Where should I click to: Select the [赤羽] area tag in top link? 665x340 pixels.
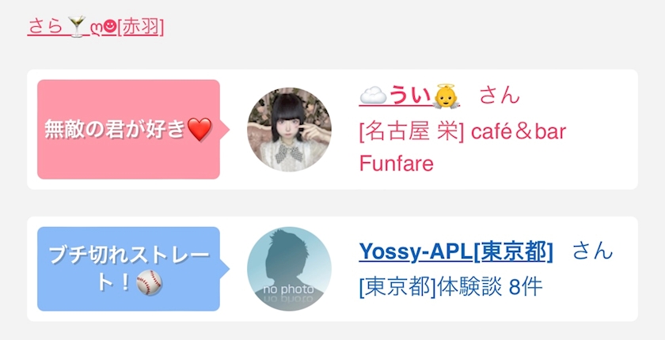click(x=140, y=27)
